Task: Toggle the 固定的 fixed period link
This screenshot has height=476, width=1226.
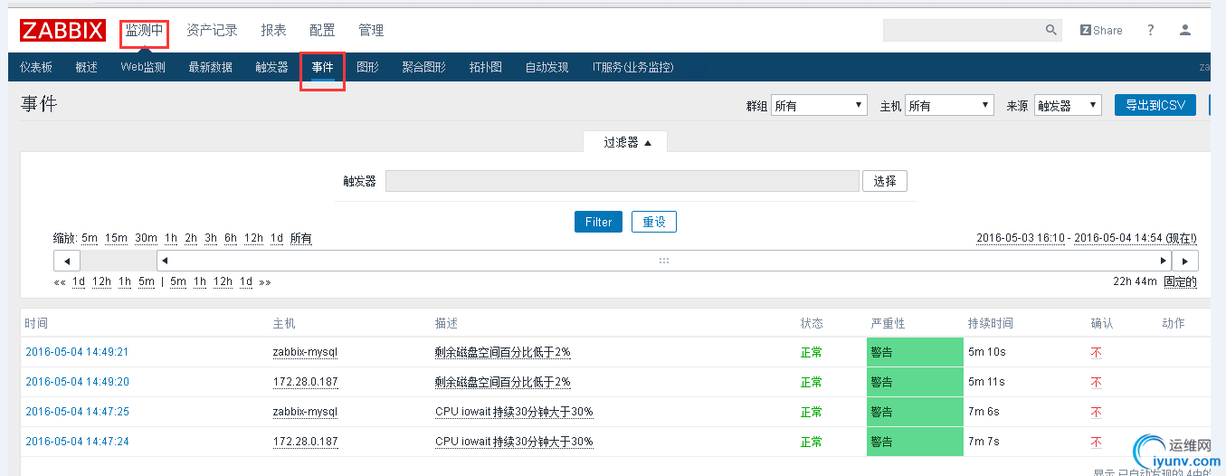Action: pyautogui.click(x=1180, y=281)
